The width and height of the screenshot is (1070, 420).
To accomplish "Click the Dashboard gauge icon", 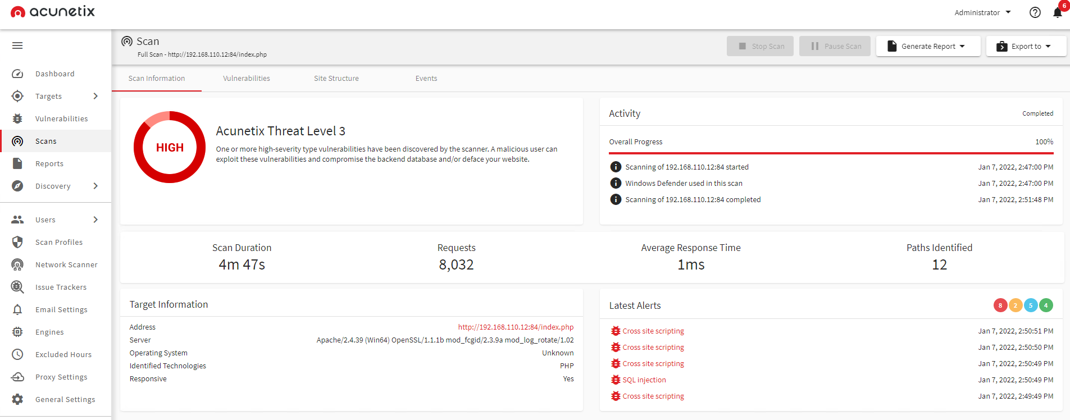I will coord(17,74).
